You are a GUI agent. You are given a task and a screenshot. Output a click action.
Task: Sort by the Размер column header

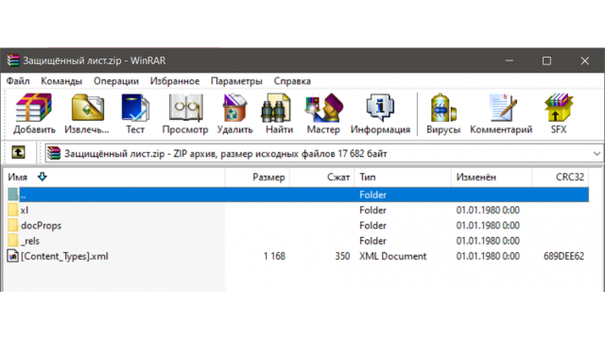(x=257, y=177)
